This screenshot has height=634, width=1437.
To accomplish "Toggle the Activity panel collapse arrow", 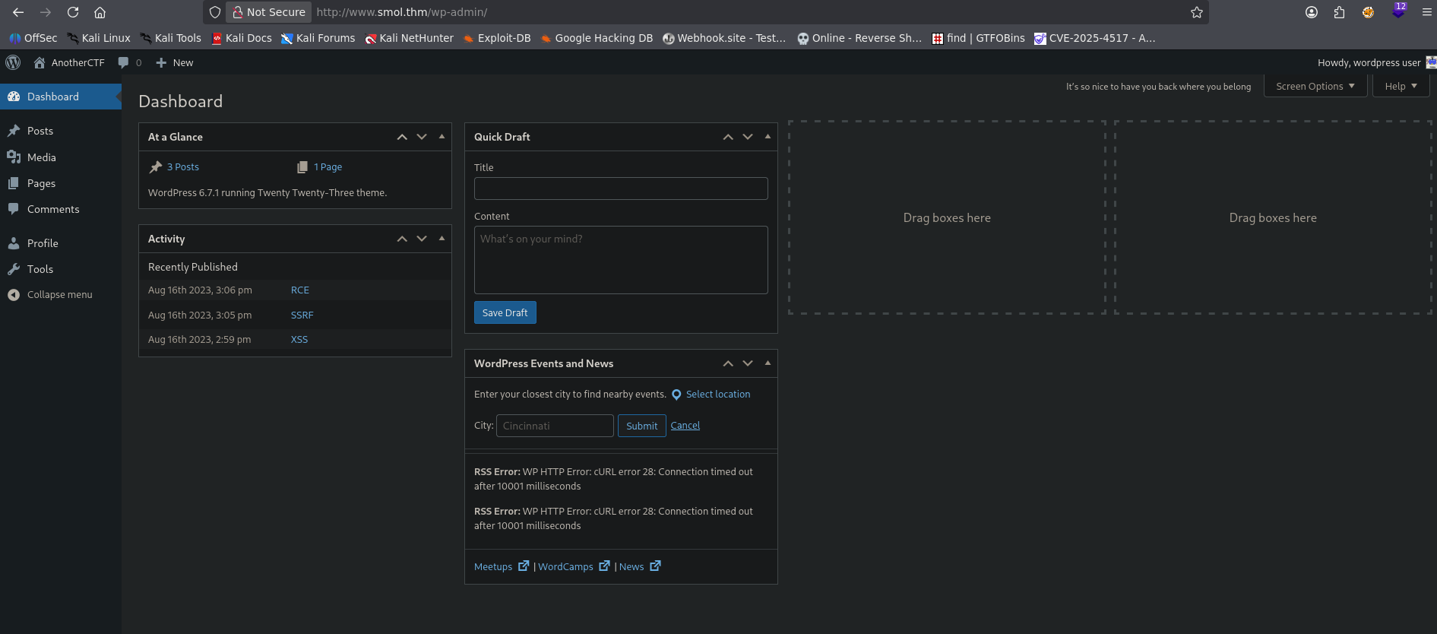I will pyautogui.click(x=442, y=239).
